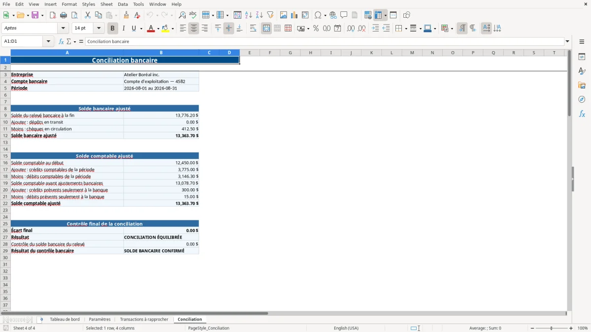Image resolution: width=591 pixels, height=332 pixels.
Task: Click Insert Comment icon
Action: [x=344, y=15]
